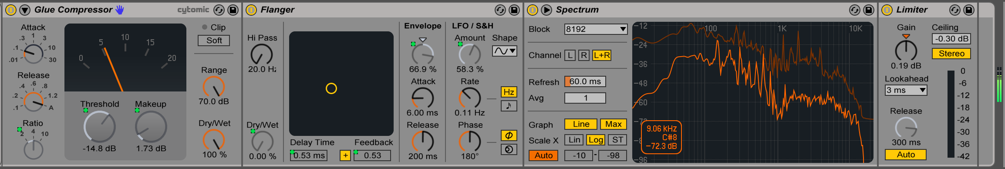The width and height of the screenshot is (1005, 169).
Task: Click the Avg value field
Action: 585,98
